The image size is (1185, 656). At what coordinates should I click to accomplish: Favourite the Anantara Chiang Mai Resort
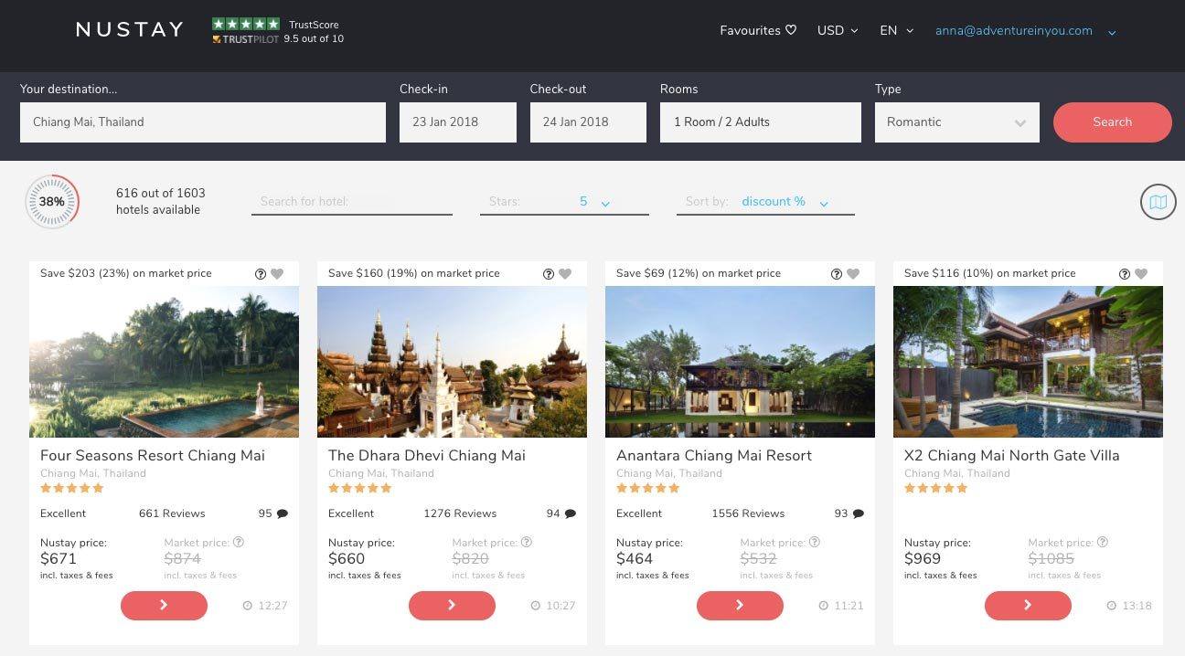(x=853, y=273)
